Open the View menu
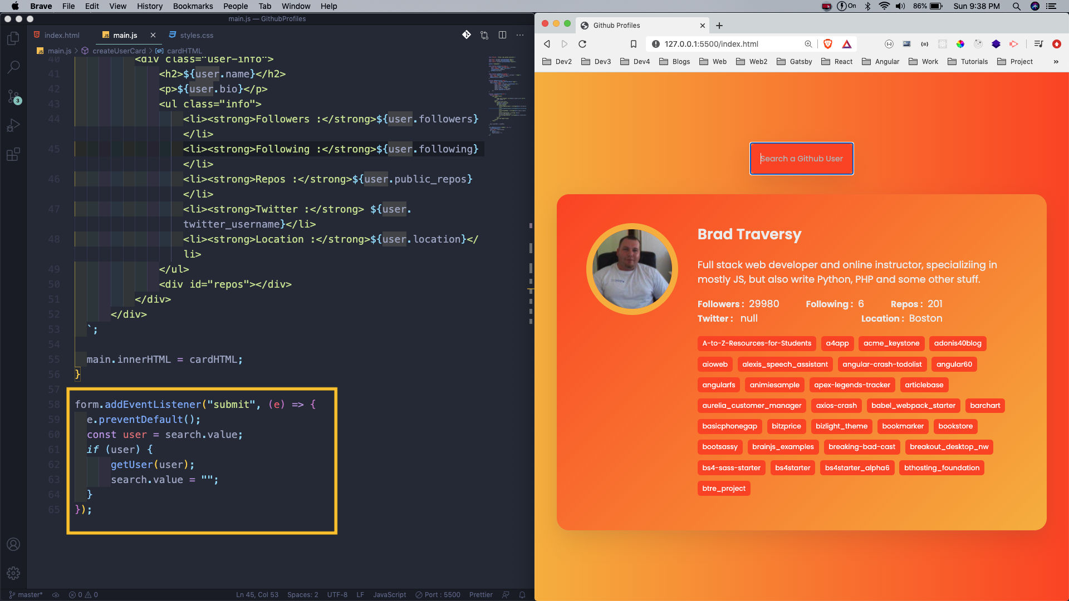This screenshot has height=601, width=1069. coord(117,6)
